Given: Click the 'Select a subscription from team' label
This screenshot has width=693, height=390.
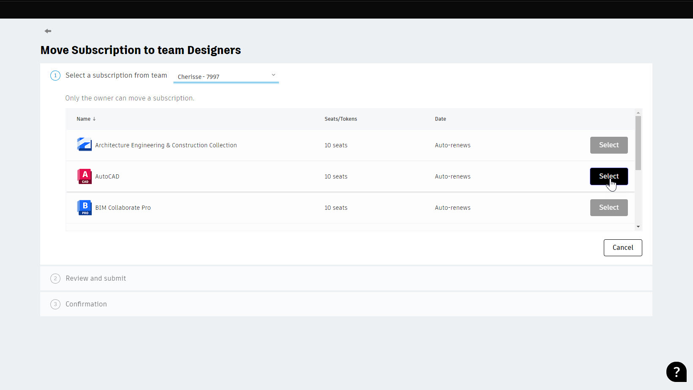Looking at the screenshot, I should click(116, 75).
